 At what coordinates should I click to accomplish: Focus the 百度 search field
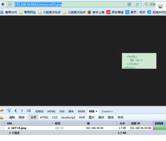(x=152, y=4)
